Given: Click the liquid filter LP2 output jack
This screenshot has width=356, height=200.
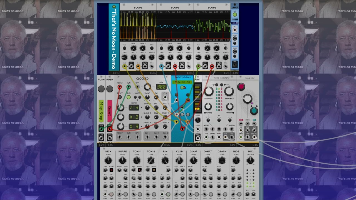Looking at the screenshot, I should (254, 130).
